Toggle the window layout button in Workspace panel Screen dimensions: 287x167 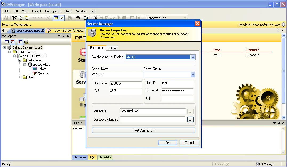coord(21,42)
